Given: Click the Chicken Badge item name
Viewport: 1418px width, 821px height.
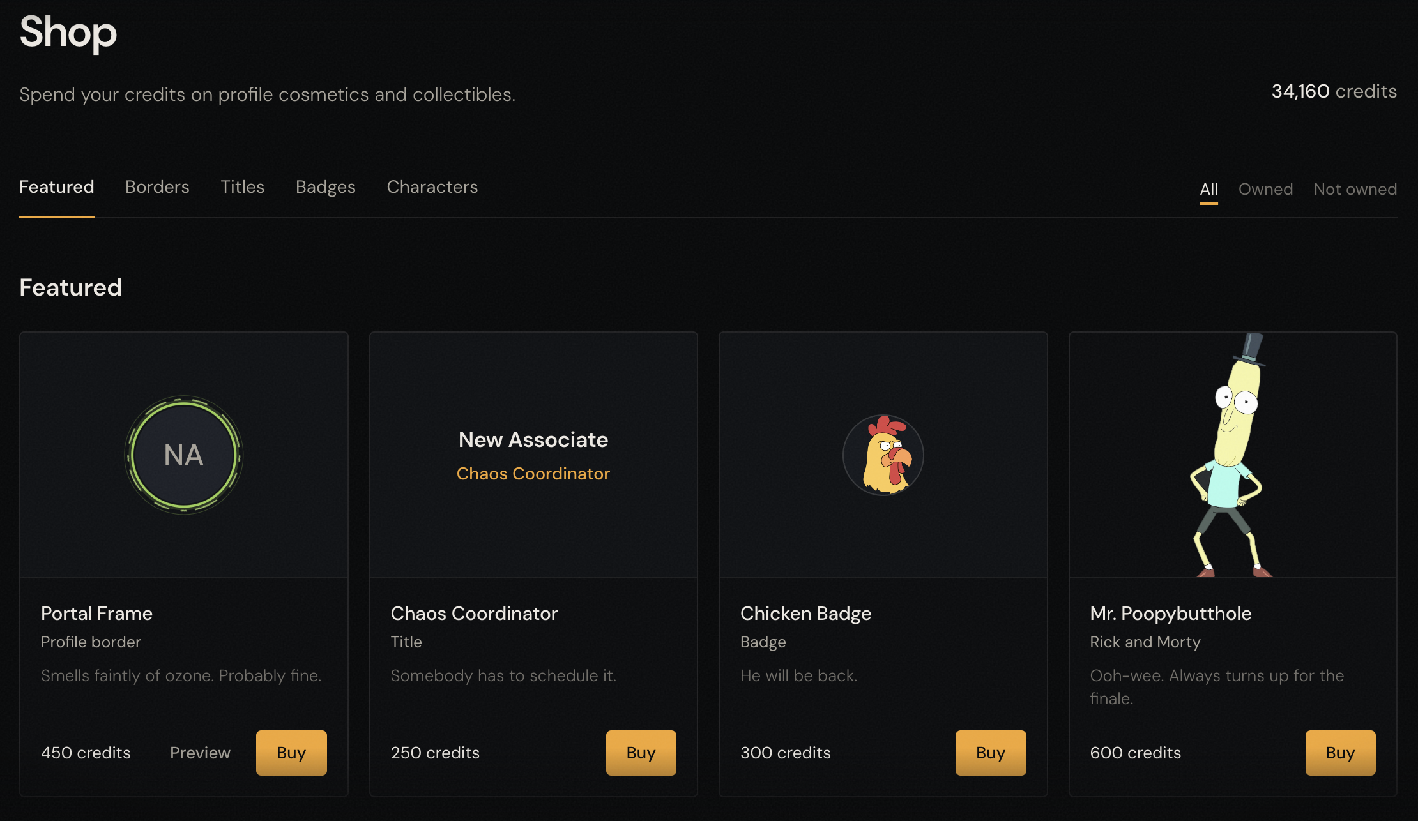Looking at the screenshot, I should click(x=806, y=614).
